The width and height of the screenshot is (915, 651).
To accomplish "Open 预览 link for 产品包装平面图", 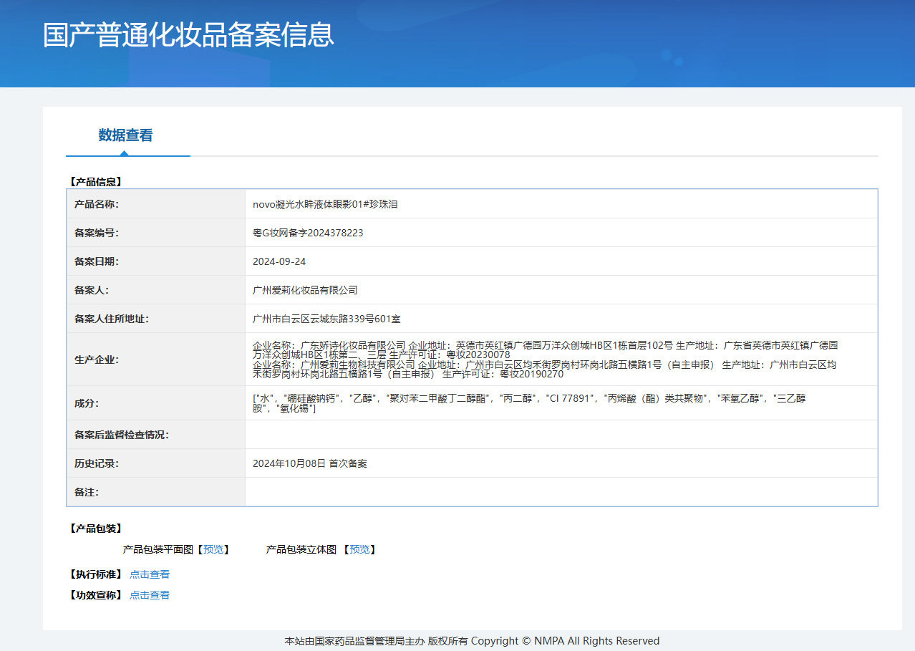I will click(213, 549).
